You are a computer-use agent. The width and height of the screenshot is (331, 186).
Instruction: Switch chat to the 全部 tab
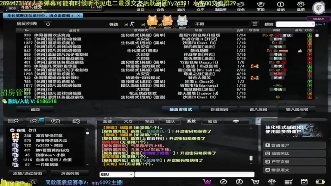click(x=107, y=121)
